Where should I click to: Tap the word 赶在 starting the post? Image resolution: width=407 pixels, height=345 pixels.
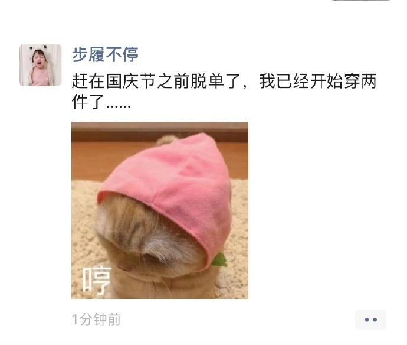point(88,81)
